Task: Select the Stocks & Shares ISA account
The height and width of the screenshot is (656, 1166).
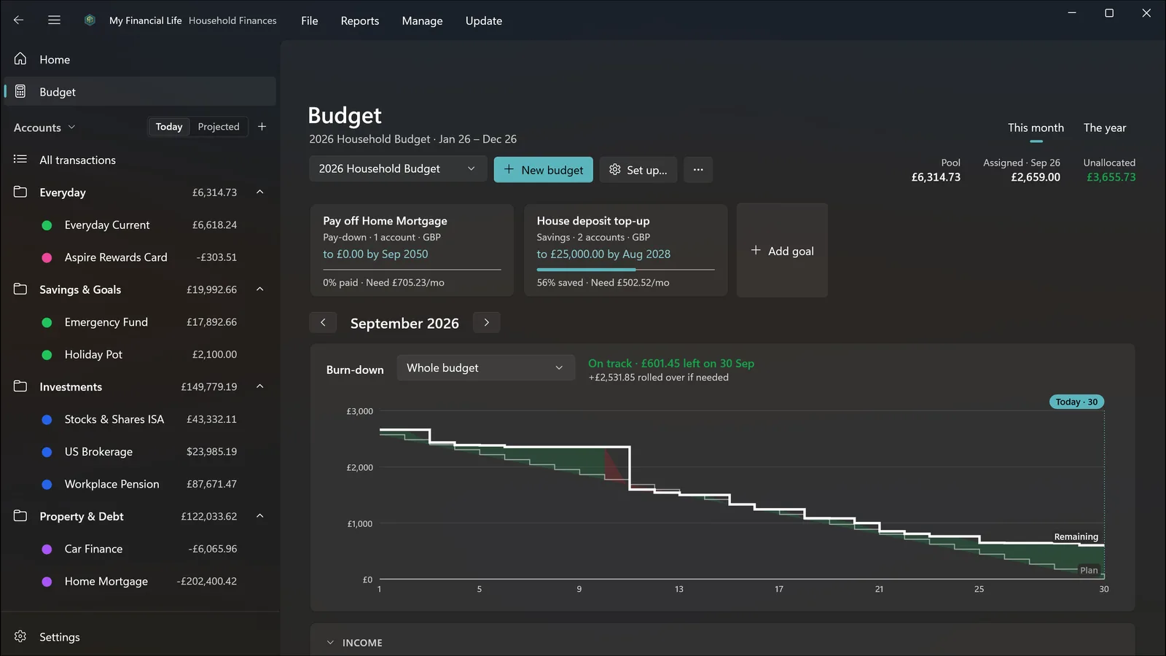Action: point(139,419)
